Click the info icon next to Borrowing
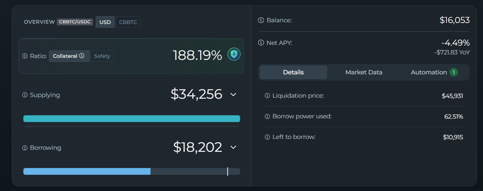Screen dimensions: 483x191 point(25,148)
